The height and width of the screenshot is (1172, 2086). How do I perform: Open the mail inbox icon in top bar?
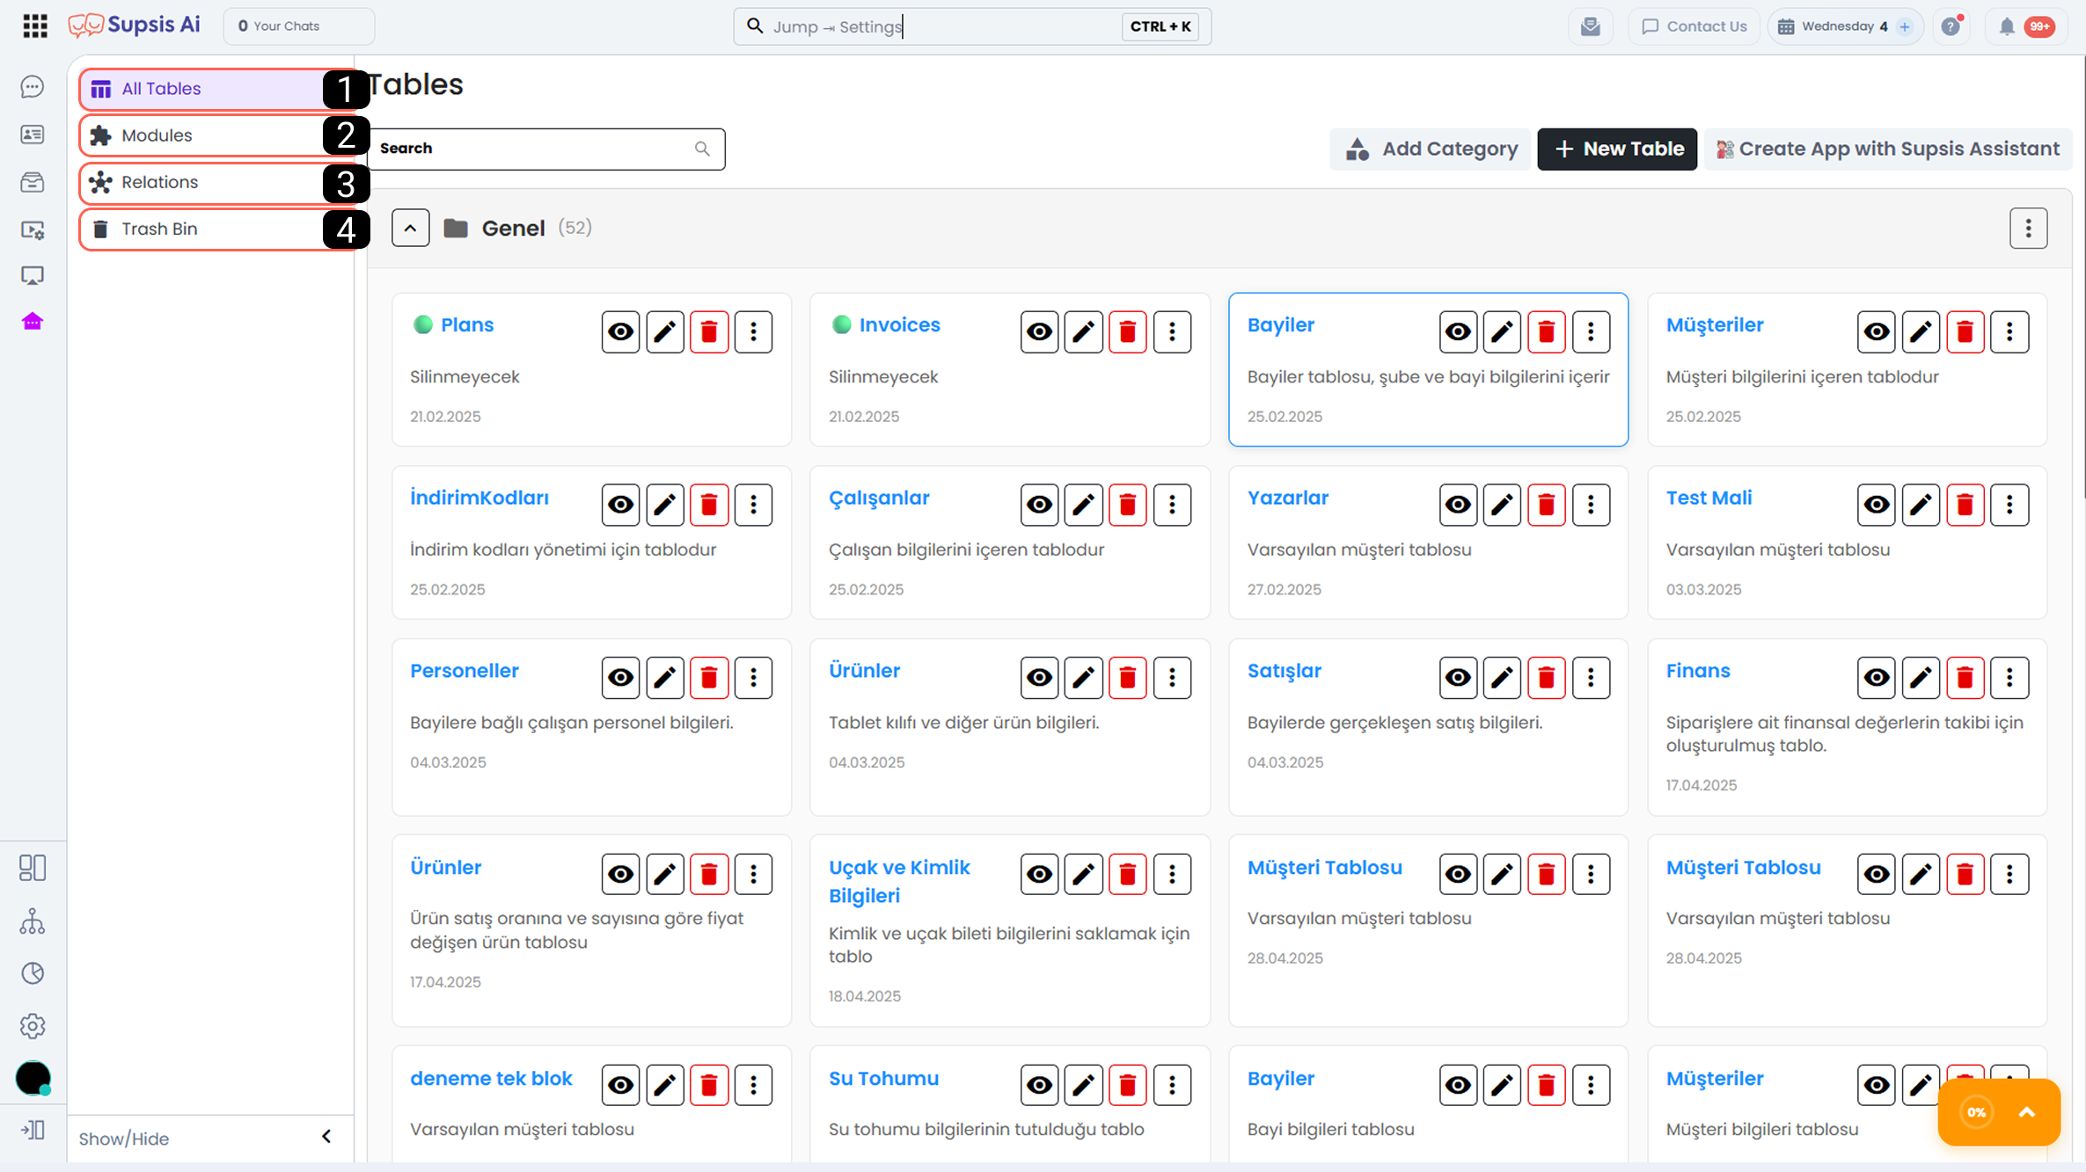[x=1591, y=26]
